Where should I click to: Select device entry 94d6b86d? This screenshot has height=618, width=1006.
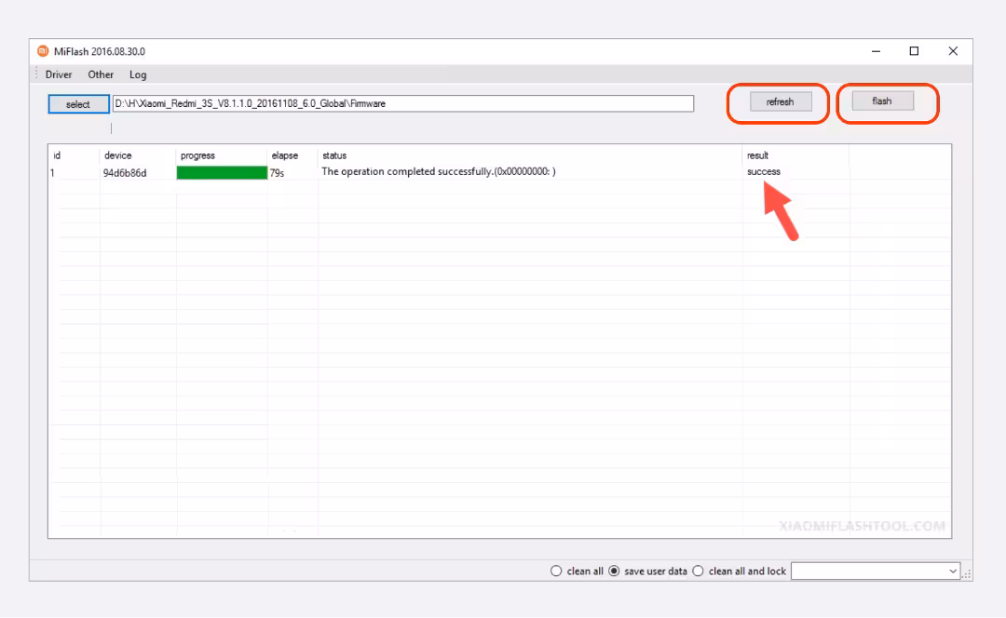coord(125,172)
